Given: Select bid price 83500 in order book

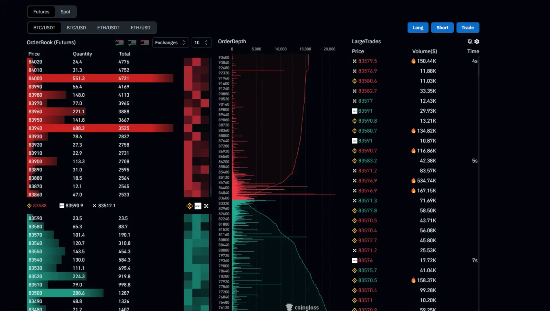Looking at the screenshot, I should 35,293.
